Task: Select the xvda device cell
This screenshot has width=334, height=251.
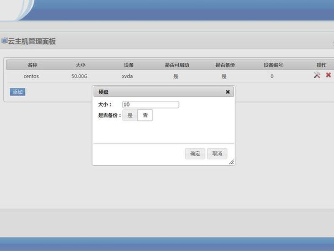Action: tap(127, 76)
